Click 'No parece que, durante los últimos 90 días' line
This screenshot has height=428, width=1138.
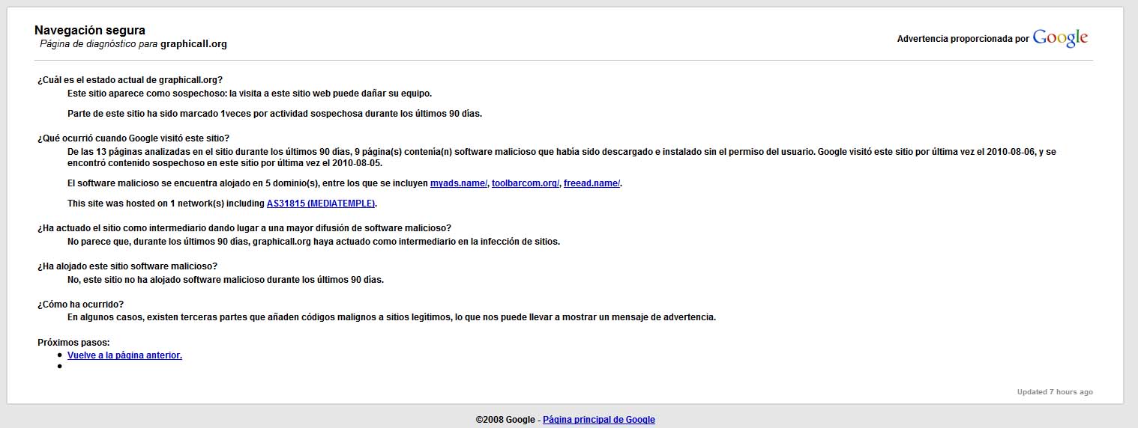point(313,242)
